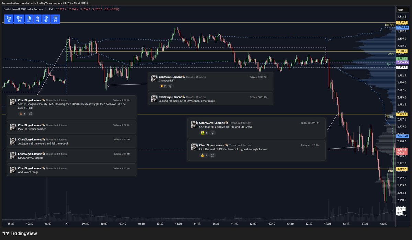Select the 1D timeframe box
This screenshot has width=412, height=240.
pyautogui.click(x=46, y=19)
